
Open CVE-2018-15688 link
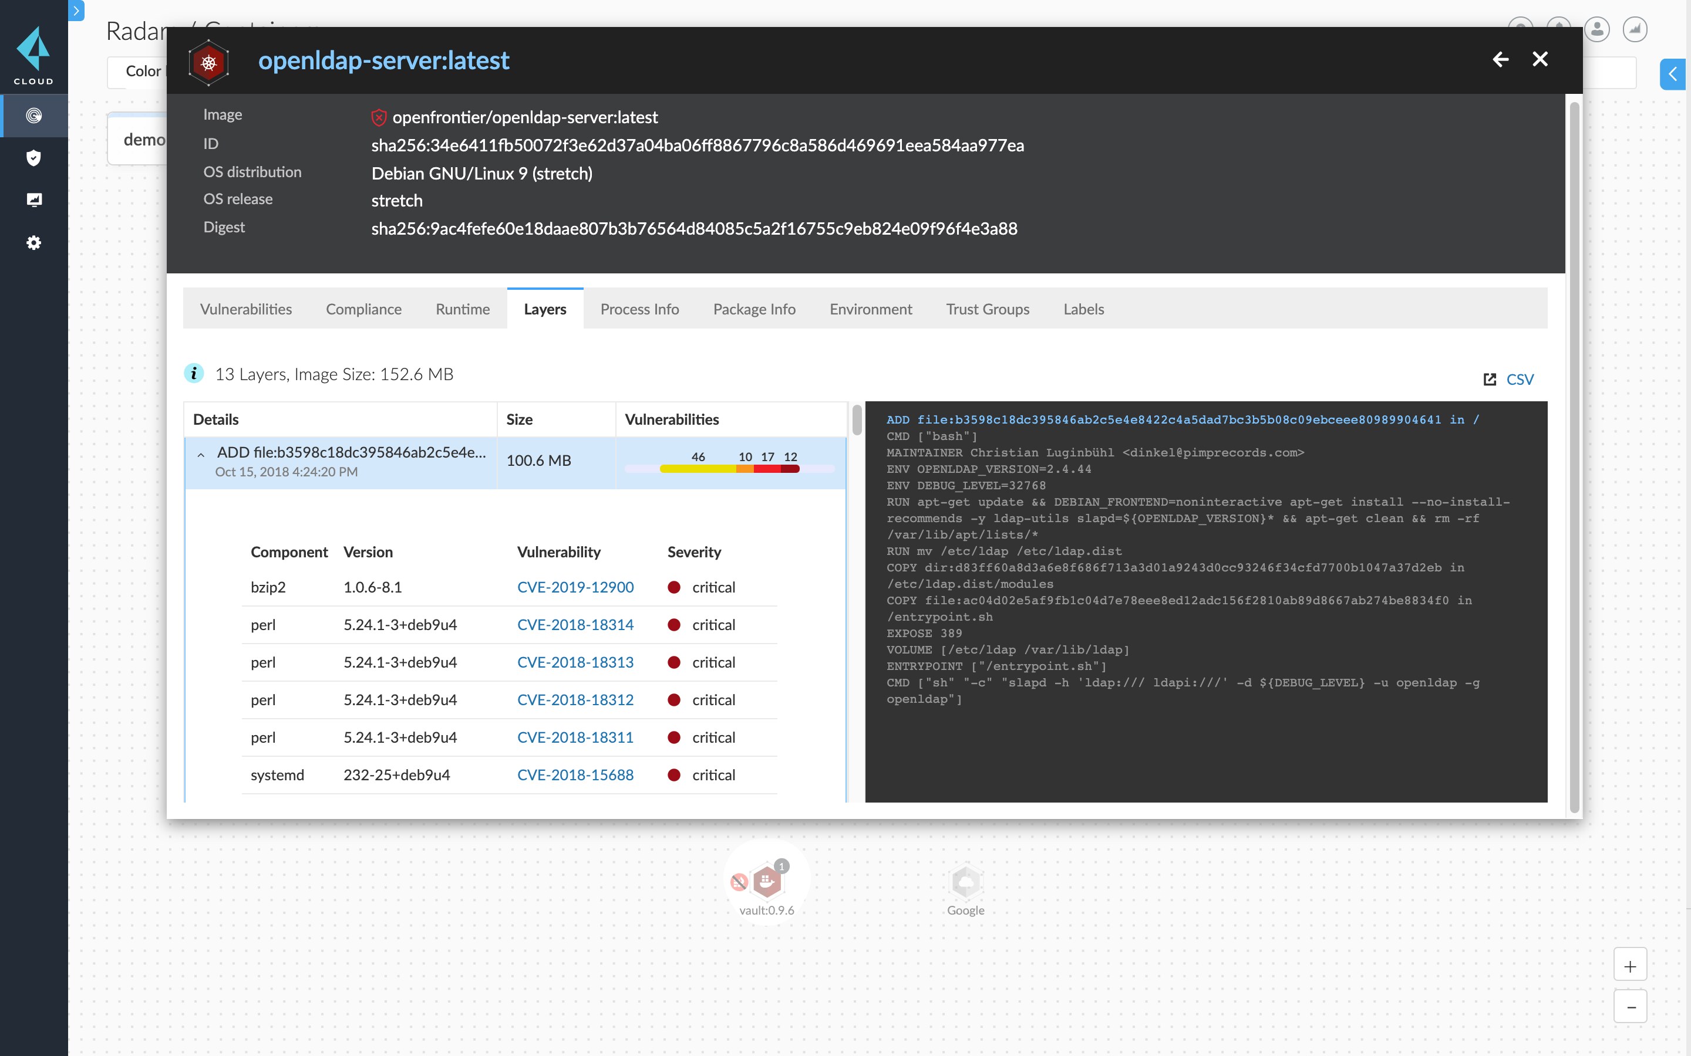[575, 774]
